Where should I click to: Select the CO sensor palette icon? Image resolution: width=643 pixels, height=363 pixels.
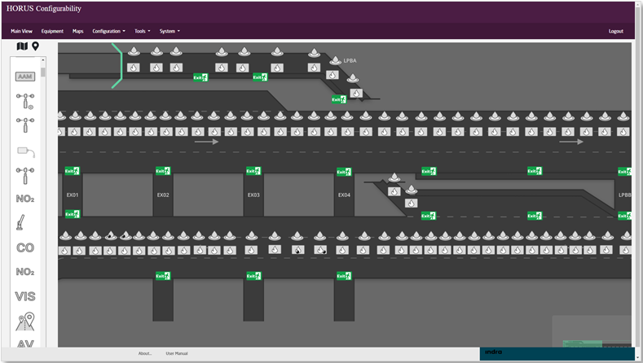coord(25,248)
